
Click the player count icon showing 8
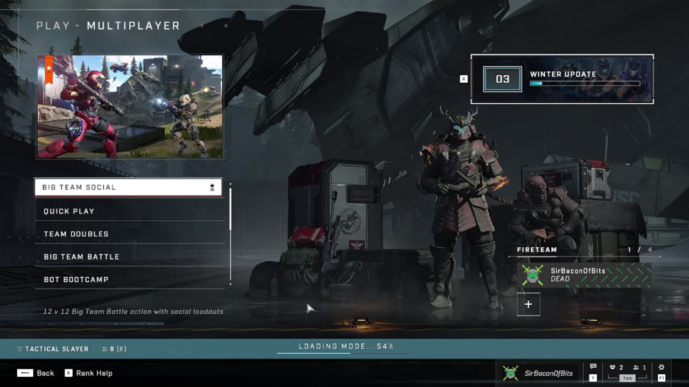coord(105,349)
